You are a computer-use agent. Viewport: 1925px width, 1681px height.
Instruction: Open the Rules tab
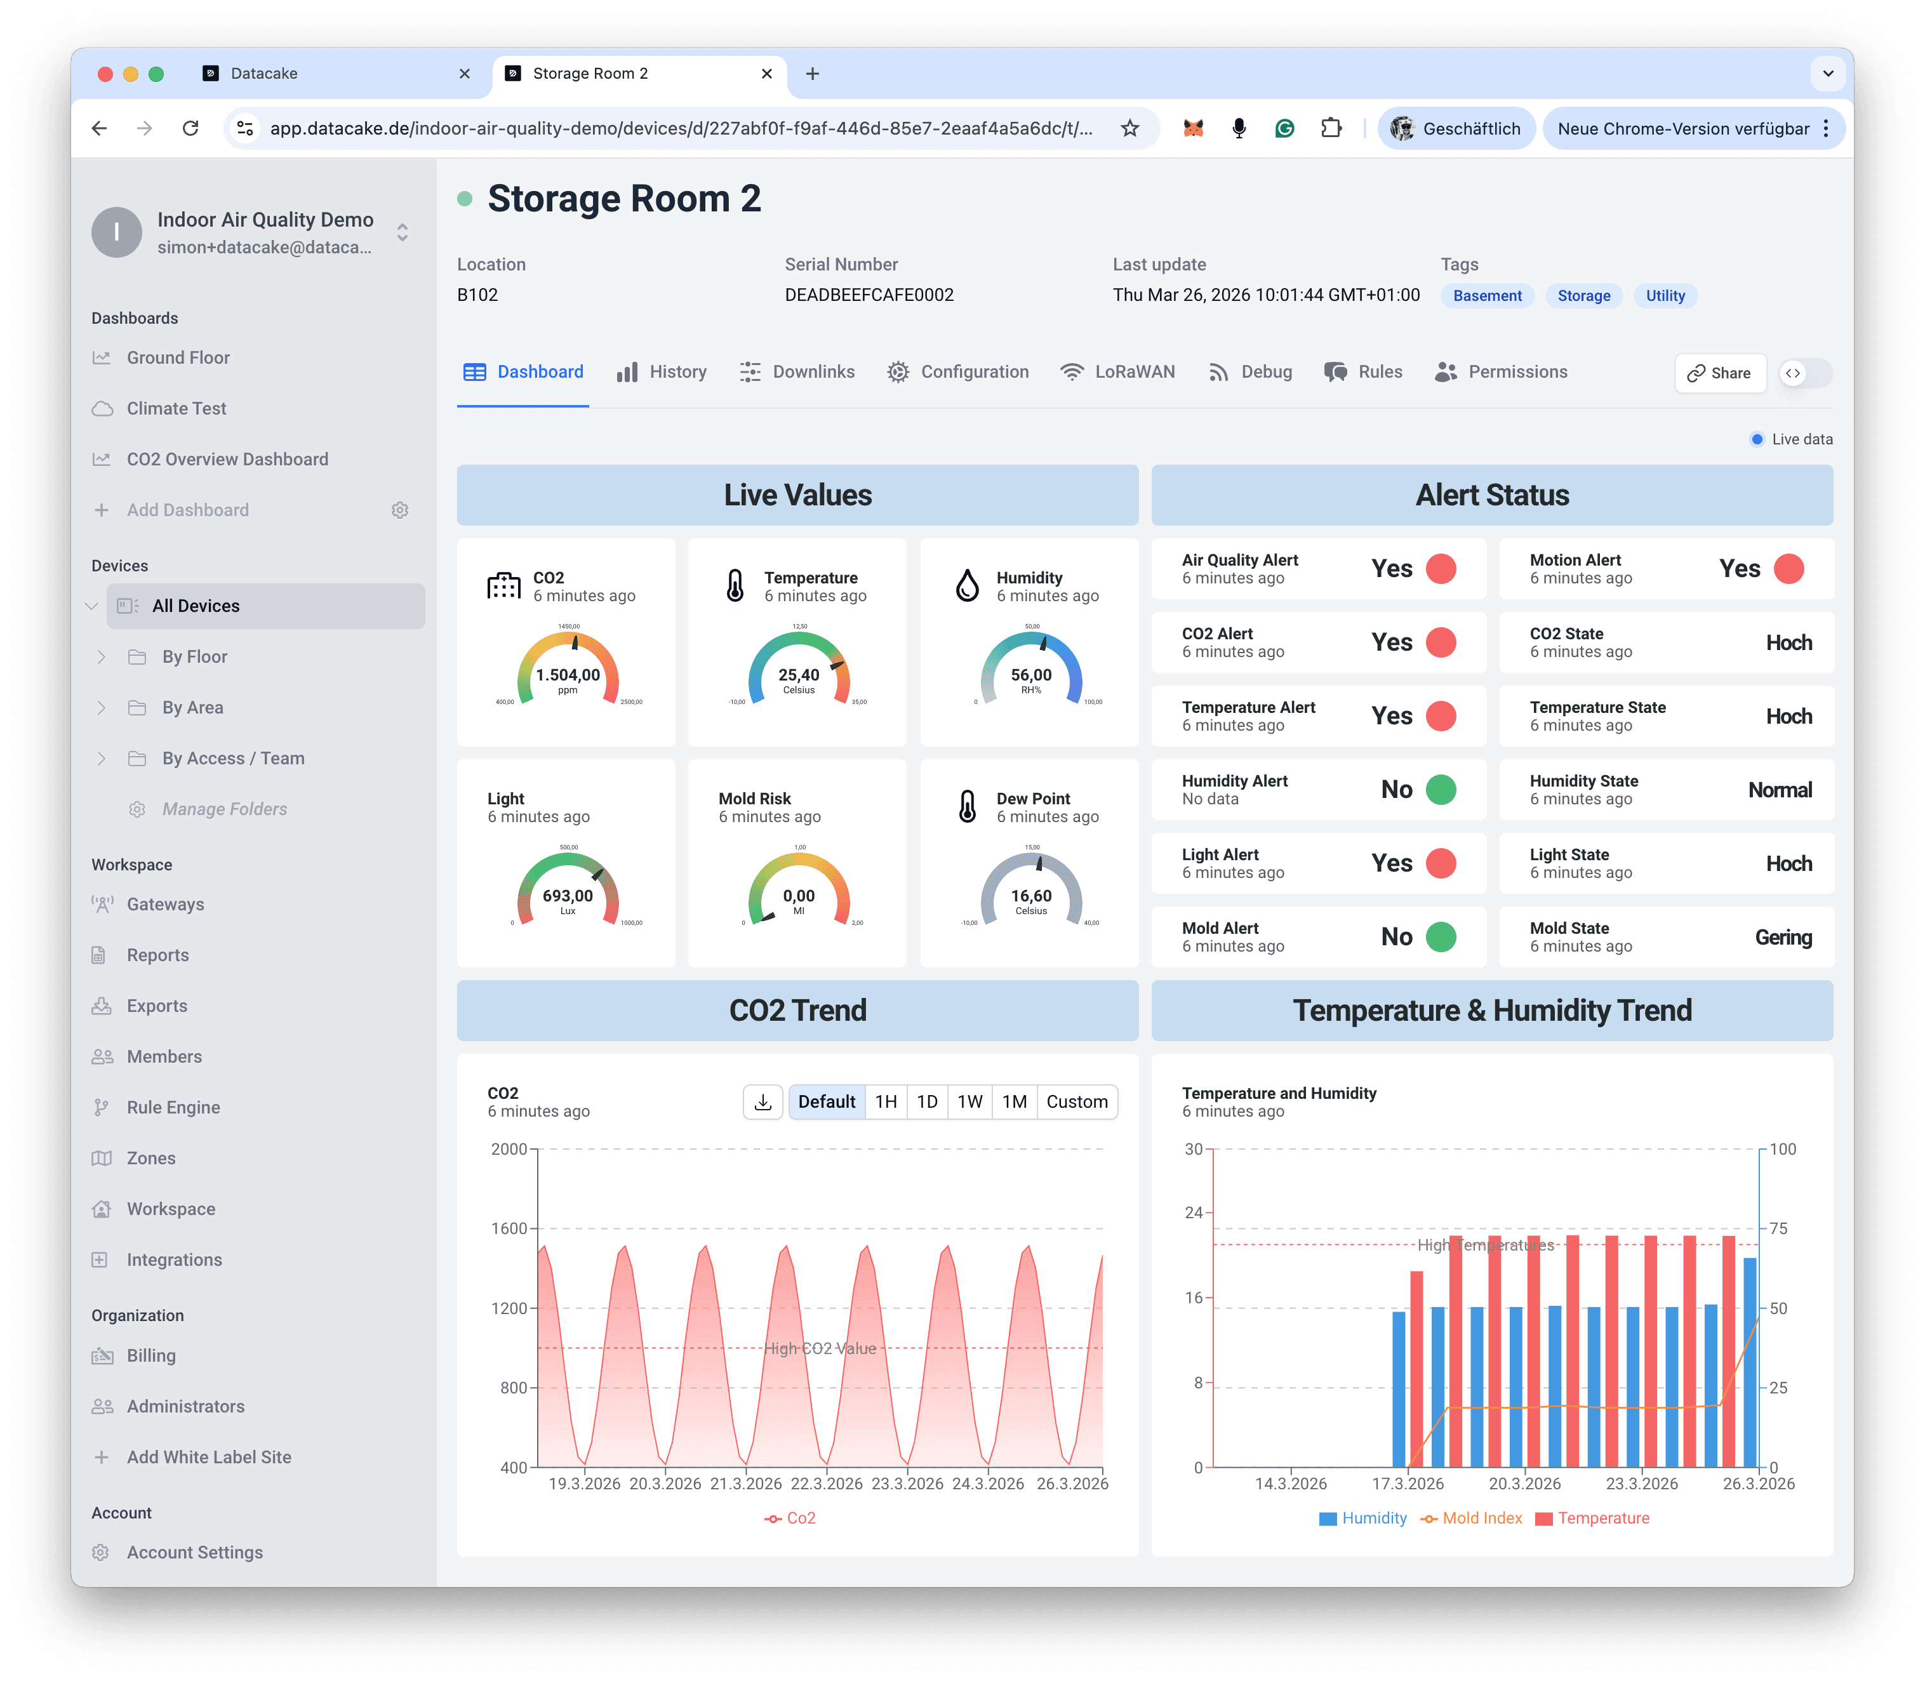(1363, 373)
